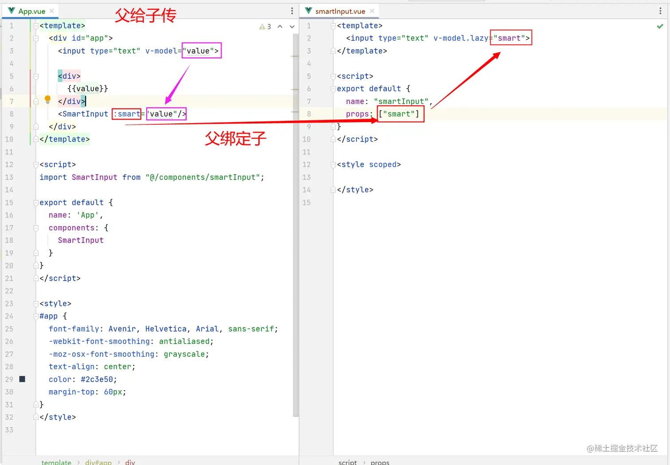The width and height of the screenshot is (670, 465).
Task: Collapse the inner div fold at line 5
Action: coord(36,77)
